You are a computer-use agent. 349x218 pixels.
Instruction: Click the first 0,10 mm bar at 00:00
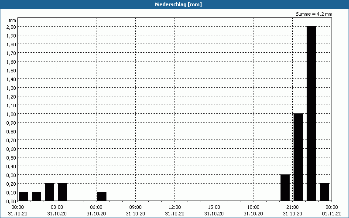click(23, 197)
